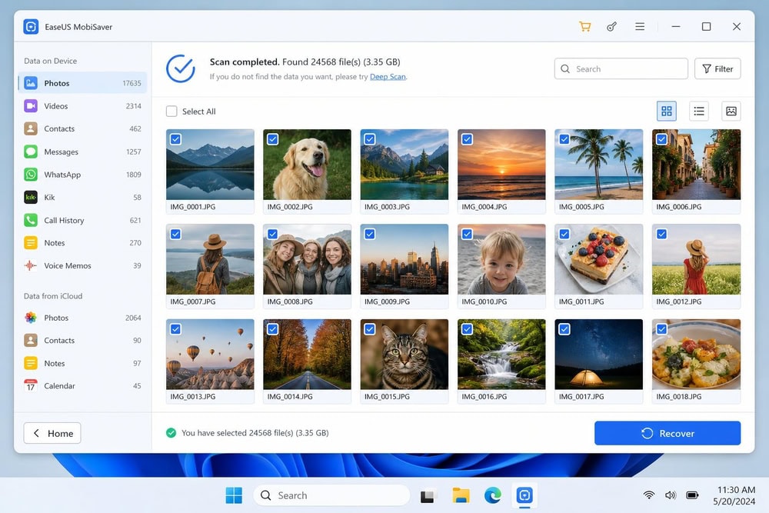Click the Voice Memos waveform icon
This screenshot has height=513, width=769.
31,265
